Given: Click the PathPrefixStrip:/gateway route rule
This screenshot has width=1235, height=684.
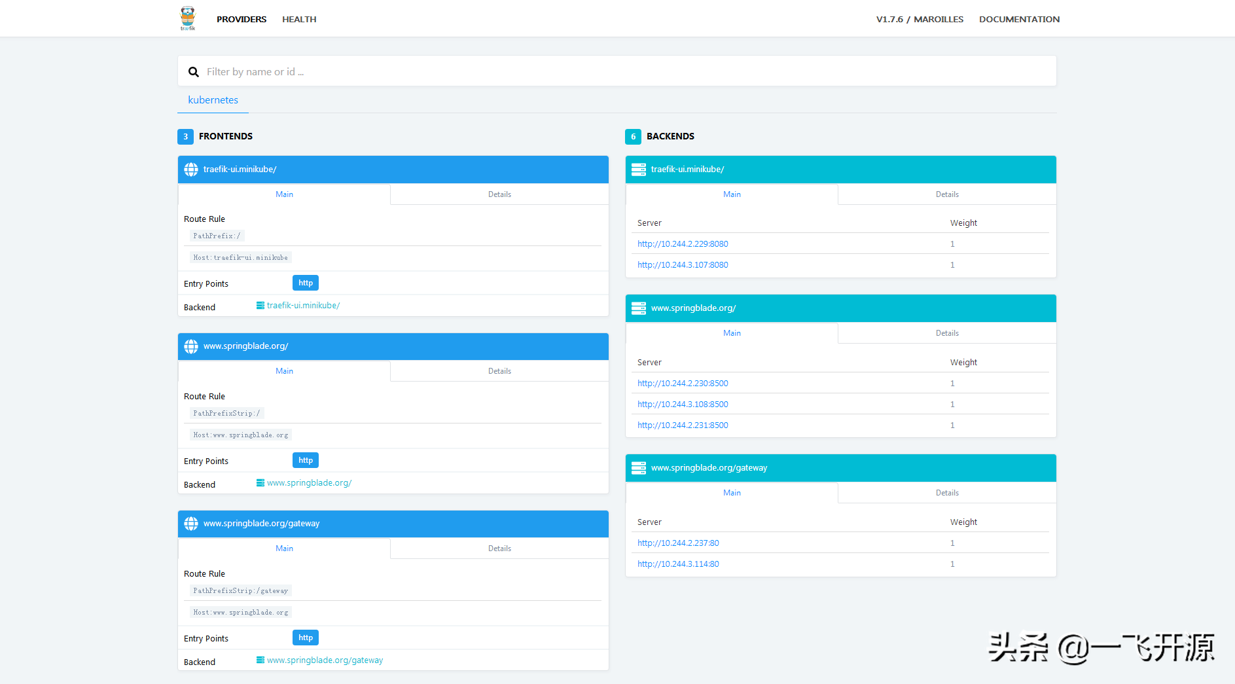Looking at the screenshot, I should [x=240, y=590].
